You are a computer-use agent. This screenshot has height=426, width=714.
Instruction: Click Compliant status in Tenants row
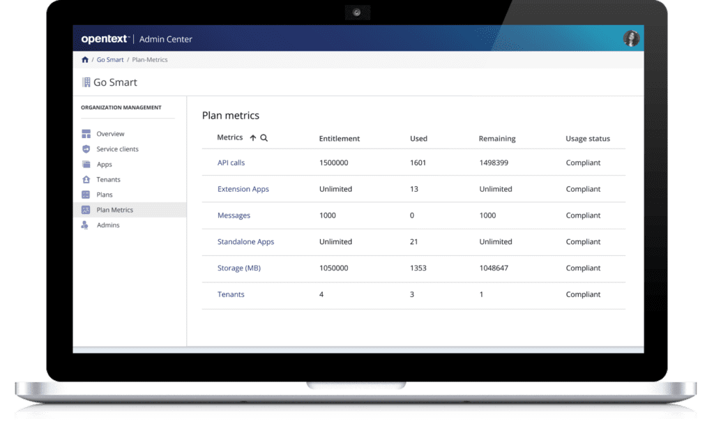(584, 294)
